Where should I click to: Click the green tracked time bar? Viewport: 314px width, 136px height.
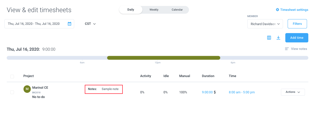[164, 58]
